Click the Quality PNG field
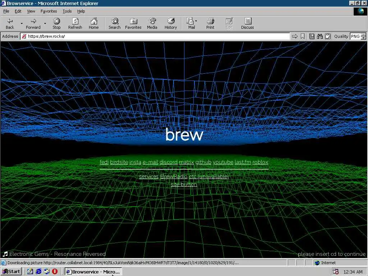 tap(355, 36)
